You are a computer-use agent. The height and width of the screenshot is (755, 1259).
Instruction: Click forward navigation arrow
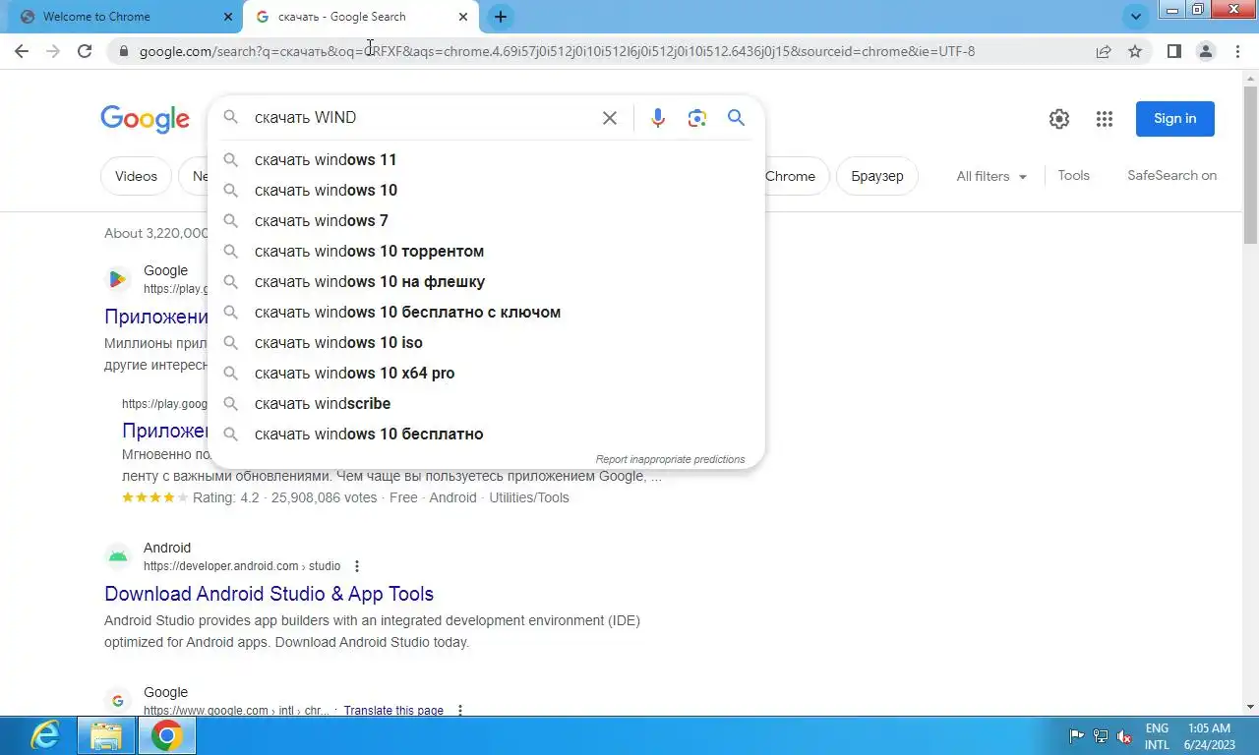(53, 51)
